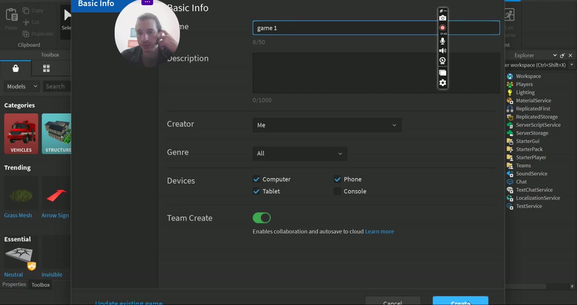Mute the microphone in the recorder bar
Image resolution: width=577 pixels, height=305 pixels.
coord(443,41)
